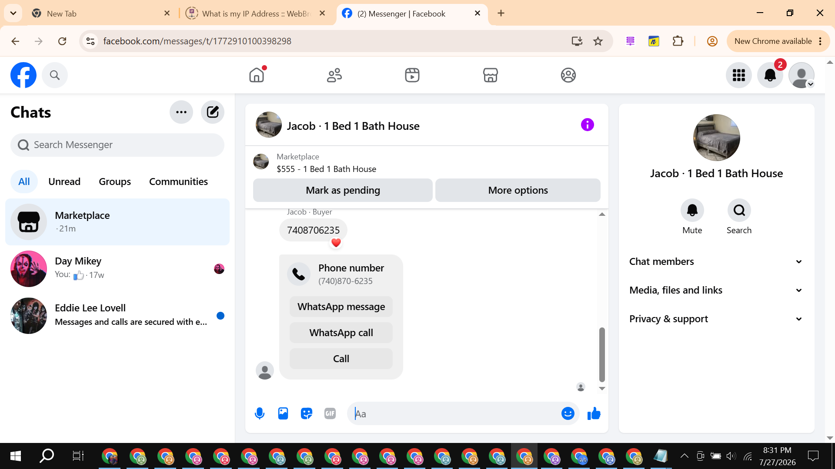
Task: Open the Windows Start menu
Action: click(16, 456)
